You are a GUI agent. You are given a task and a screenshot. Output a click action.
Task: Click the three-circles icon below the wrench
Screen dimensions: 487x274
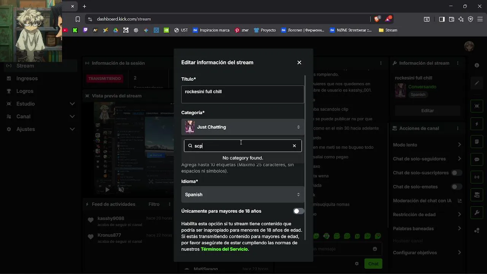(x=477, y=231)
